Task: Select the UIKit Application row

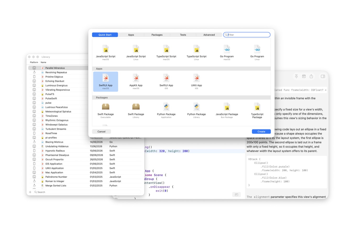Action: click(x=85, y=168)
